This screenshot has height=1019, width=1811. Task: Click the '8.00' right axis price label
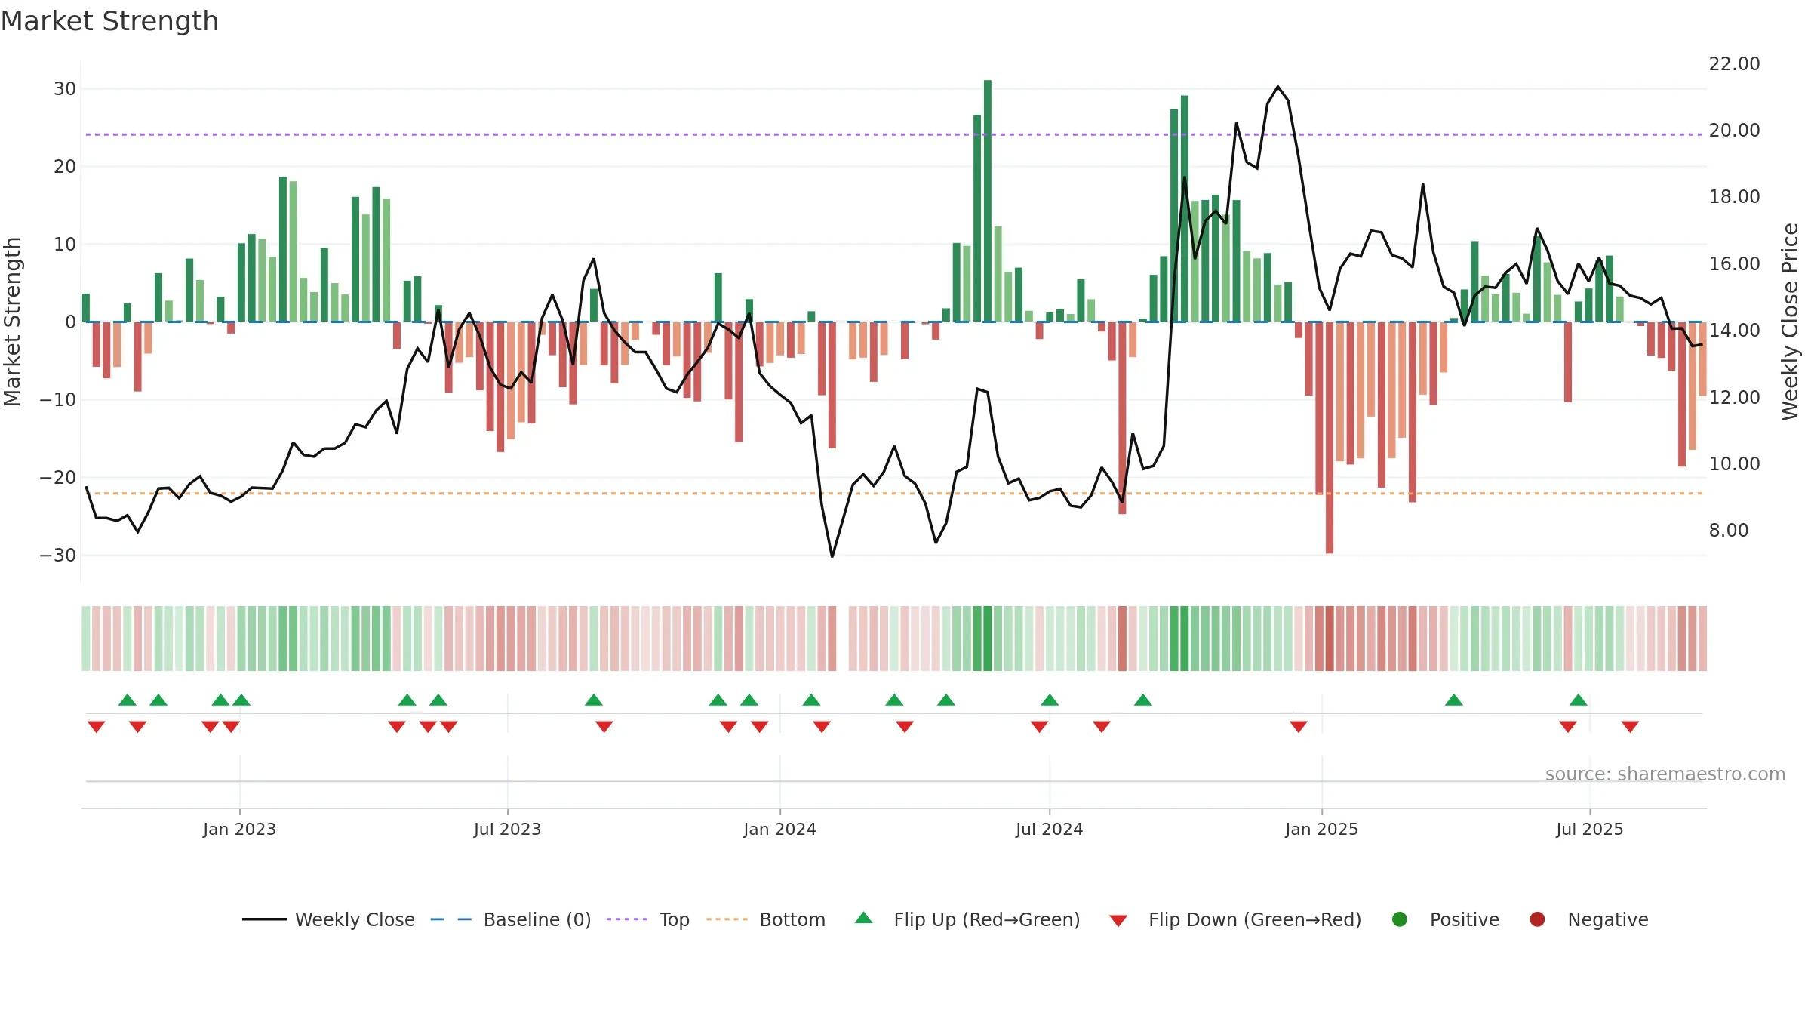(1728, 531)
